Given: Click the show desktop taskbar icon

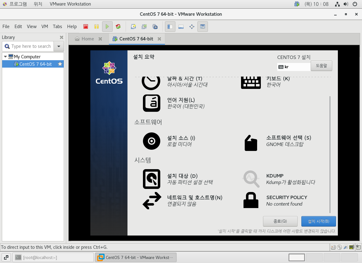Looking at the screenshot, I should (6, 257).
